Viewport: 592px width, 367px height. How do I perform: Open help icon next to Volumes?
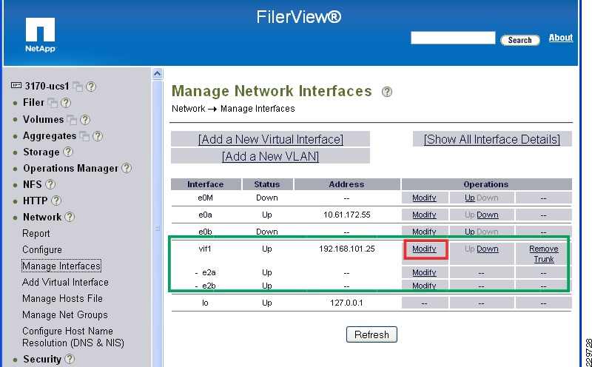pos(85,120)
